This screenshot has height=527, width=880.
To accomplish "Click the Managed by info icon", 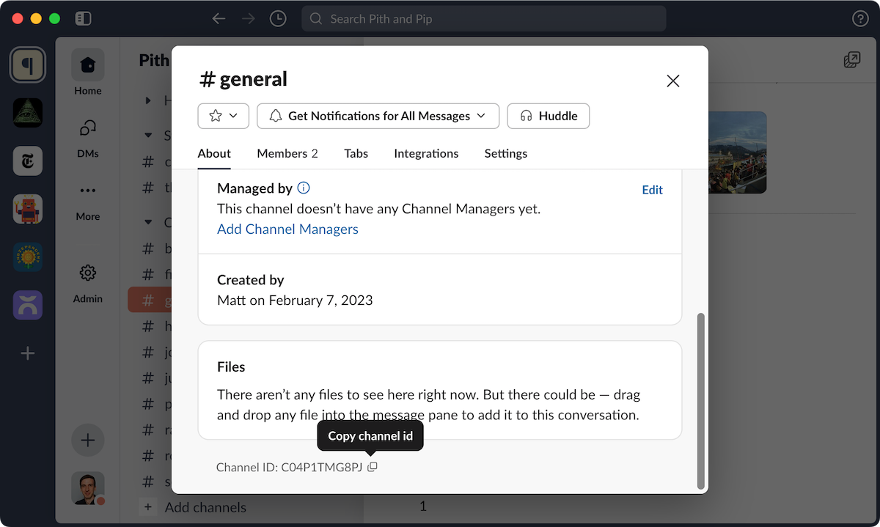I will click(x=303, y=188).
